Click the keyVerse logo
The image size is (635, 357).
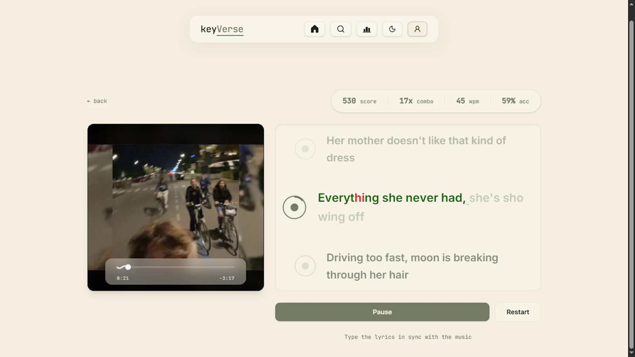pos(222,29)
